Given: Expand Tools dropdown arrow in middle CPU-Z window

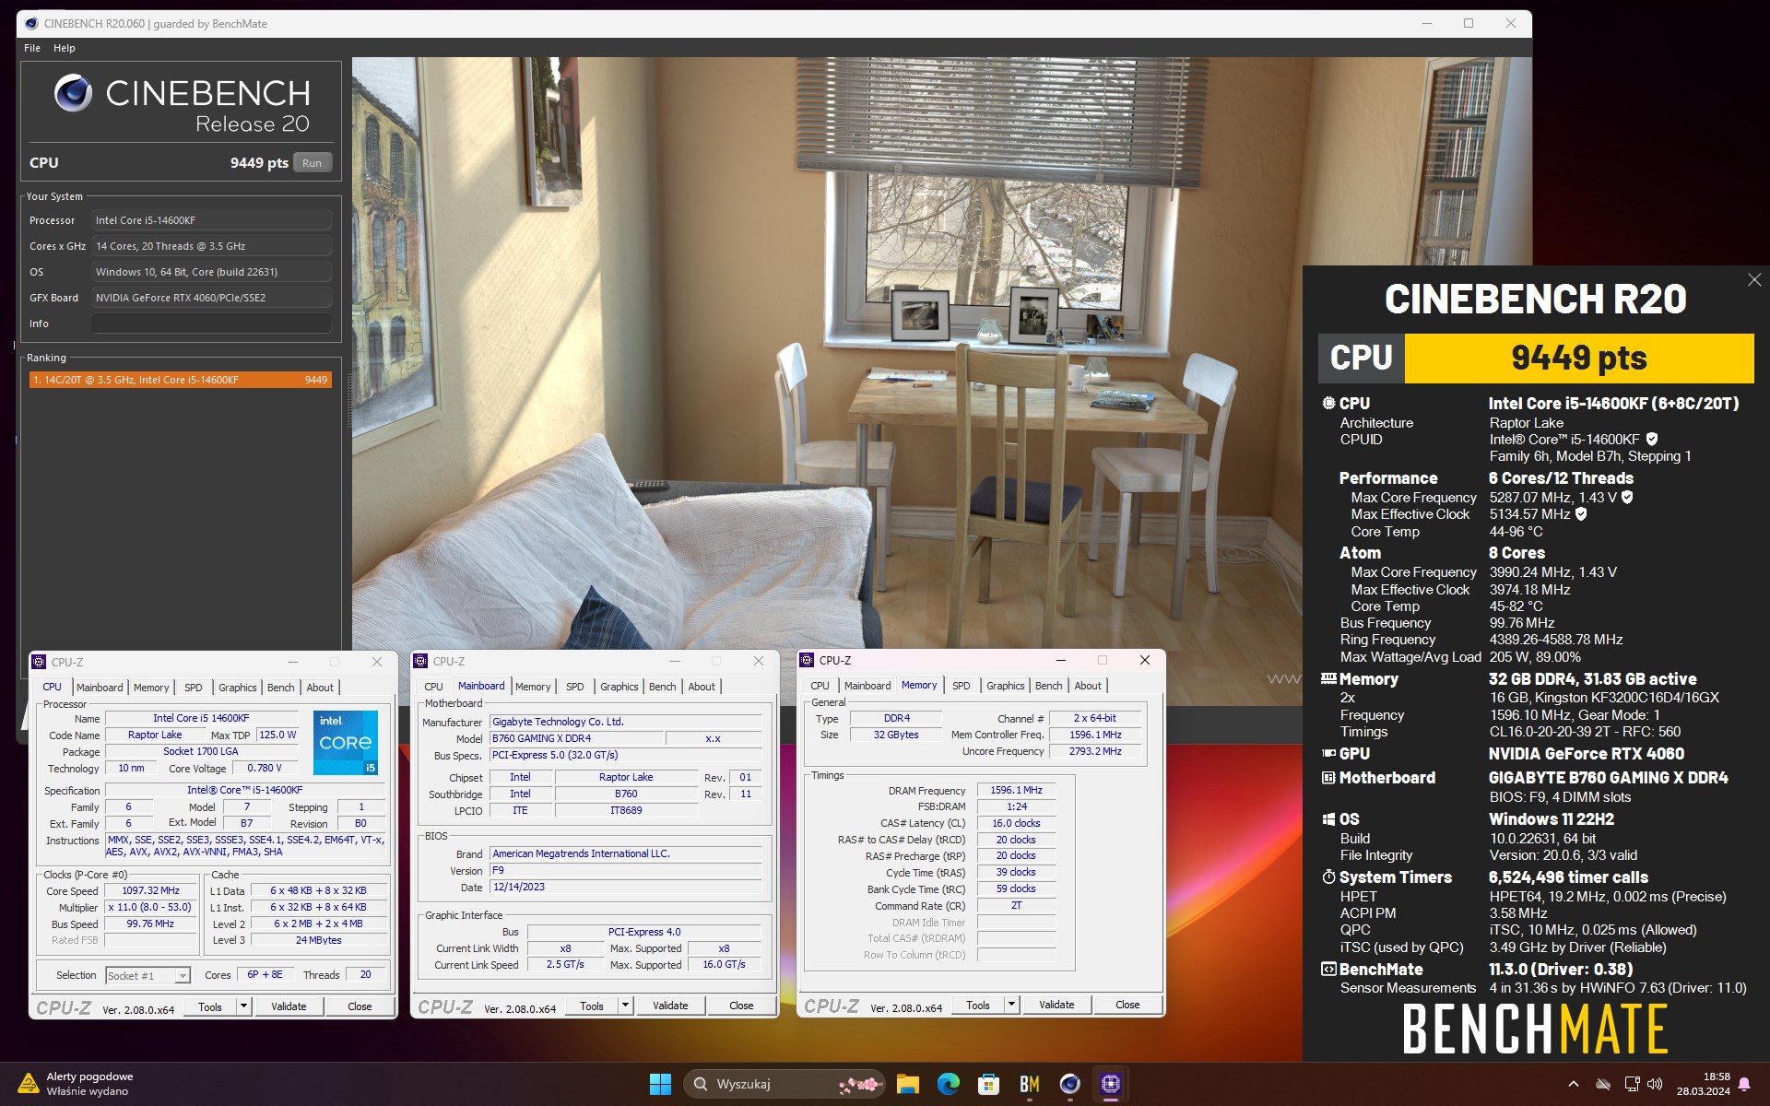Looking at the screenshot, I should 626,1006.
